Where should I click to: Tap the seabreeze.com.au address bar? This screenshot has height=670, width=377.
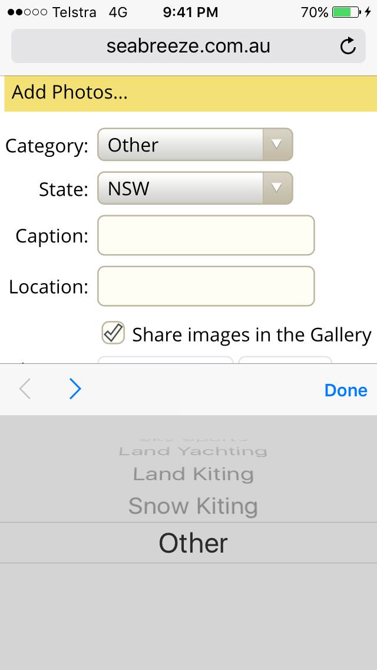click(188, 46)
